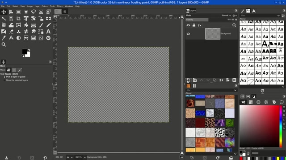Open the fonts filter dropdown

point(278,16)
